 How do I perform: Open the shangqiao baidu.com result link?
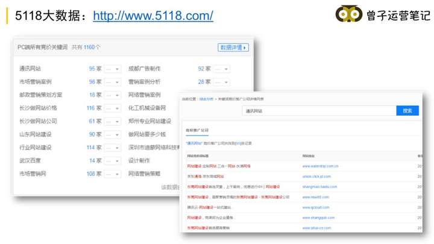pyautogui.click(x=319, y=187)
